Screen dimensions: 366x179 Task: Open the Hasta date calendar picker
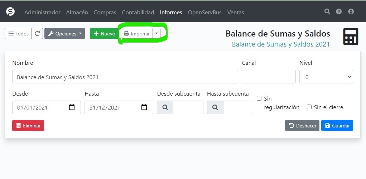point(144,107)
